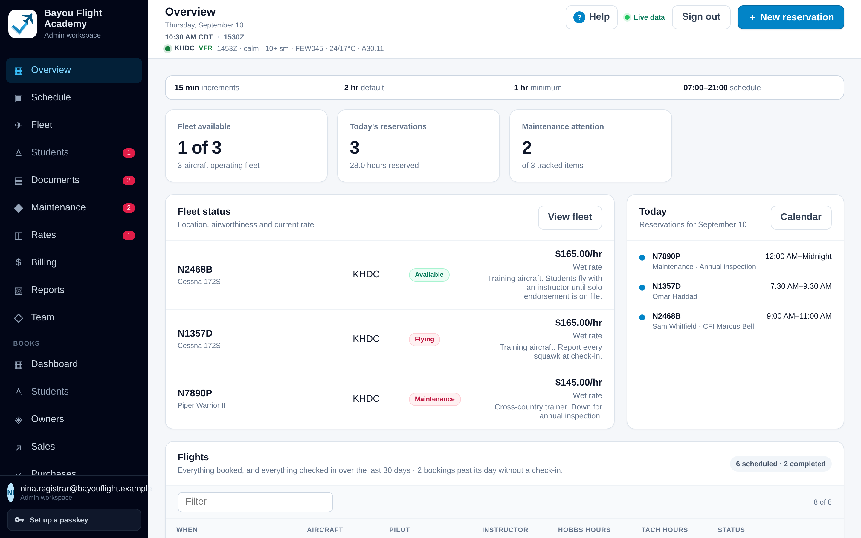Click Set up a passkey button
861x538 pixels.
74,520
